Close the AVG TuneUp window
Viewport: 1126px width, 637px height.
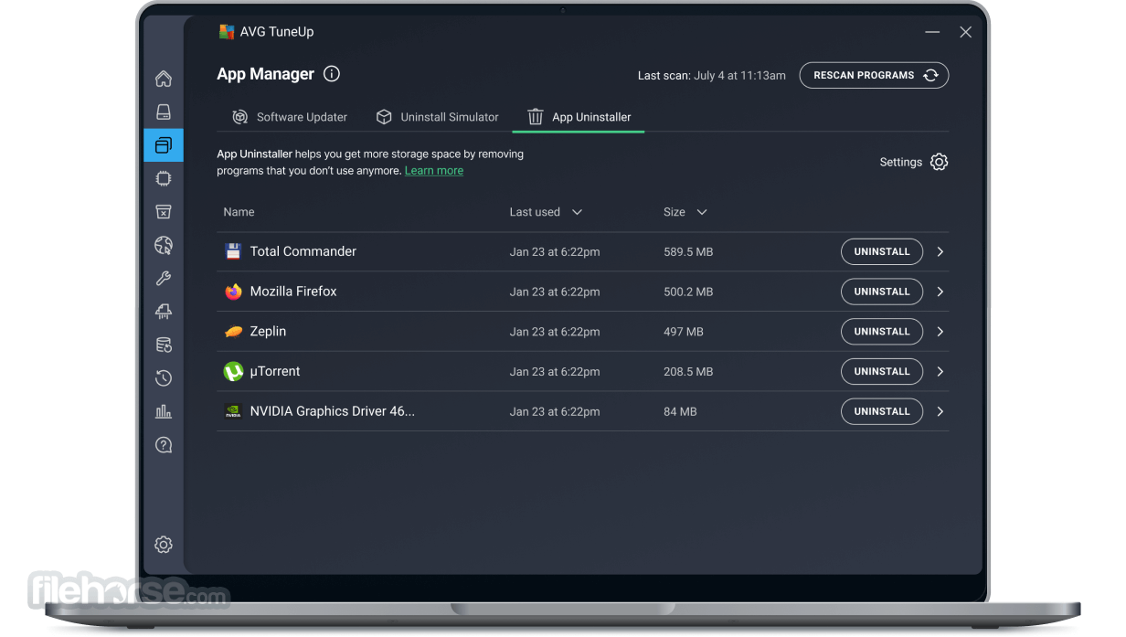[x=965, y=32]
